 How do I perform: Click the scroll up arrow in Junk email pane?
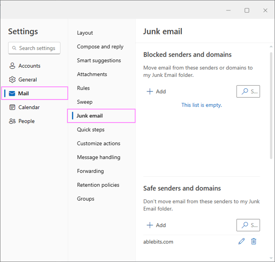point(271,47)
